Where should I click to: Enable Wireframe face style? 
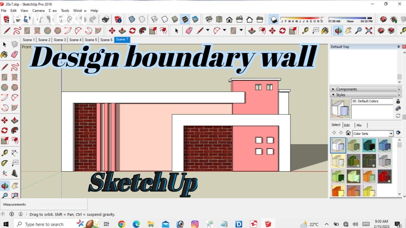pyautogui.click(x=154, y=19)
